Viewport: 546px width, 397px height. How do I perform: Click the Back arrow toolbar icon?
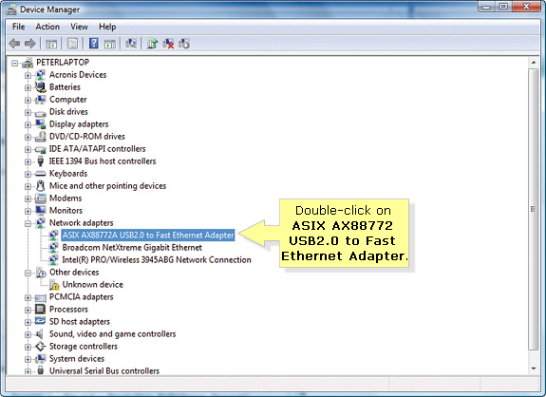14,44
